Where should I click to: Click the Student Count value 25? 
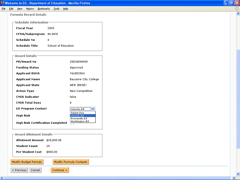(48, 146)
